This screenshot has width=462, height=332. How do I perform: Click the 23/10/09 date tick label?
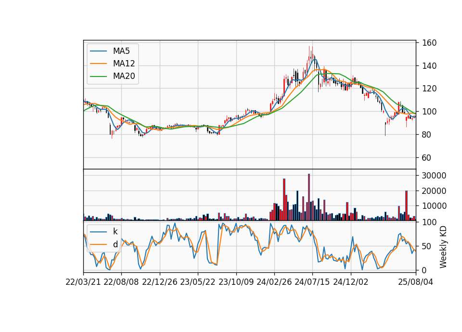[x=236, y=282]
